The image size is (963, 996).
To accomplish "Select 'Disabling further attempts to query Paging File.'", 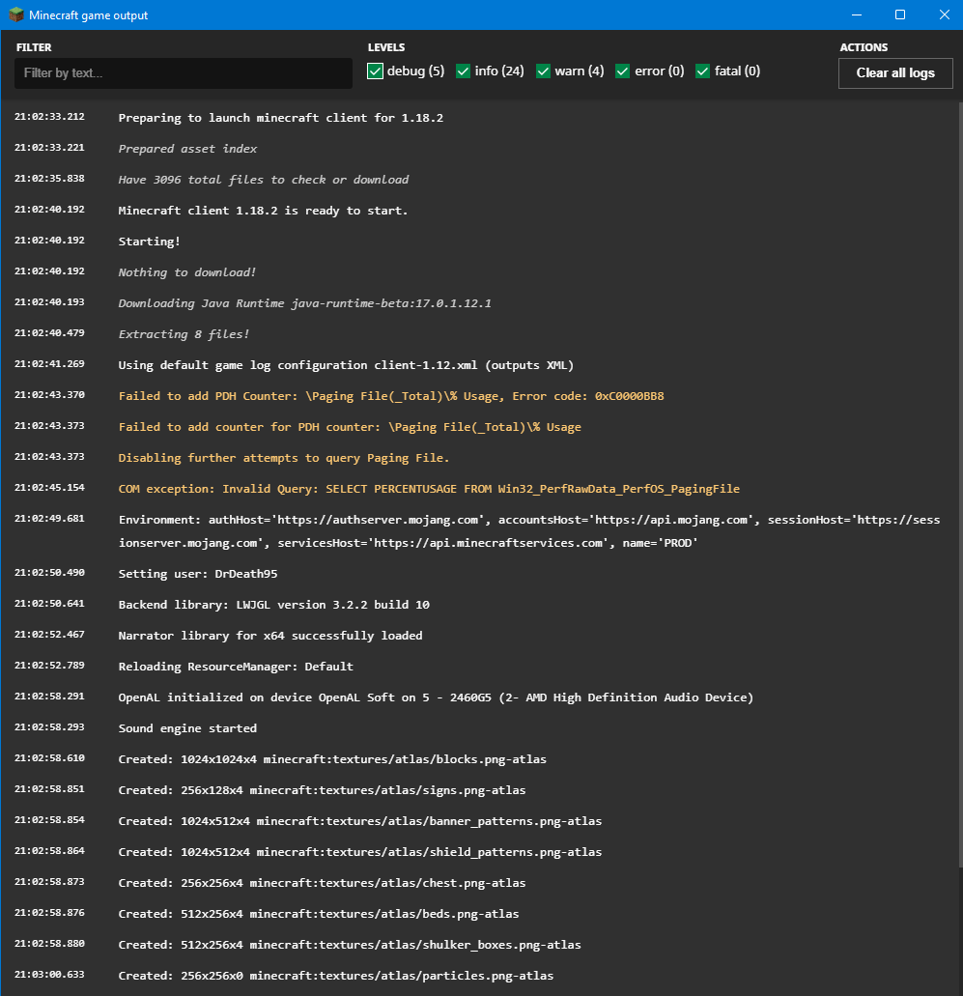I will click(284, 458).
